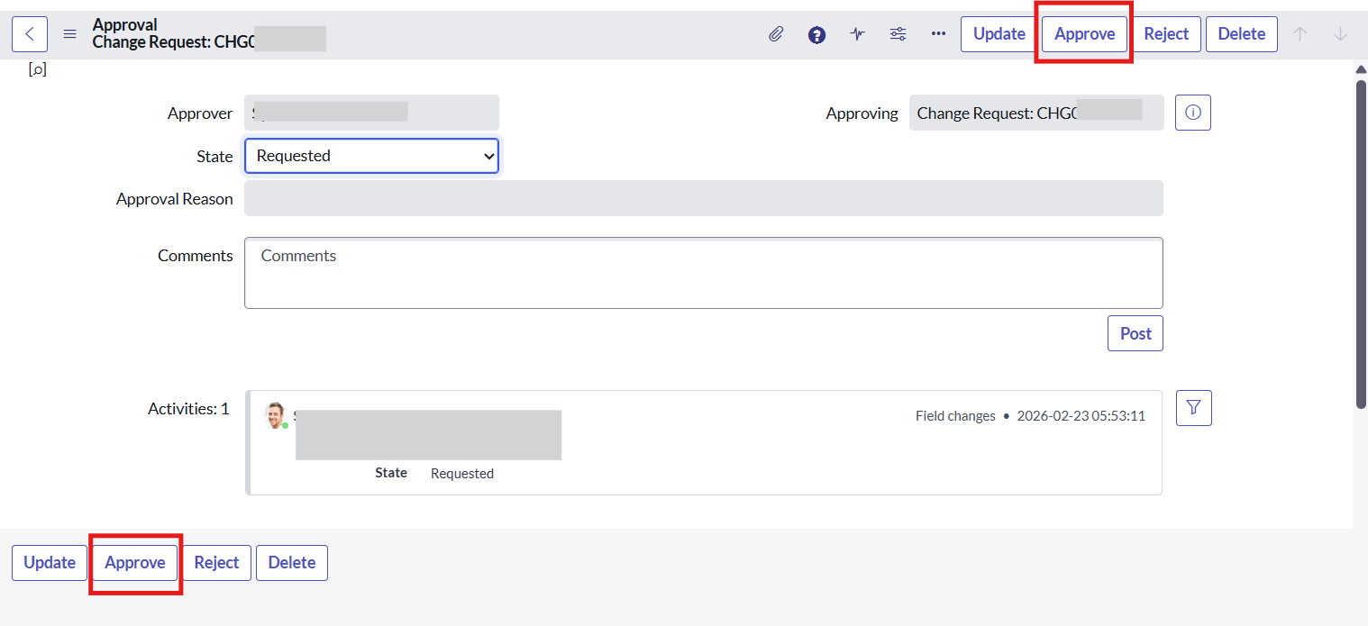Click the small search icon below header

point(37,69)
